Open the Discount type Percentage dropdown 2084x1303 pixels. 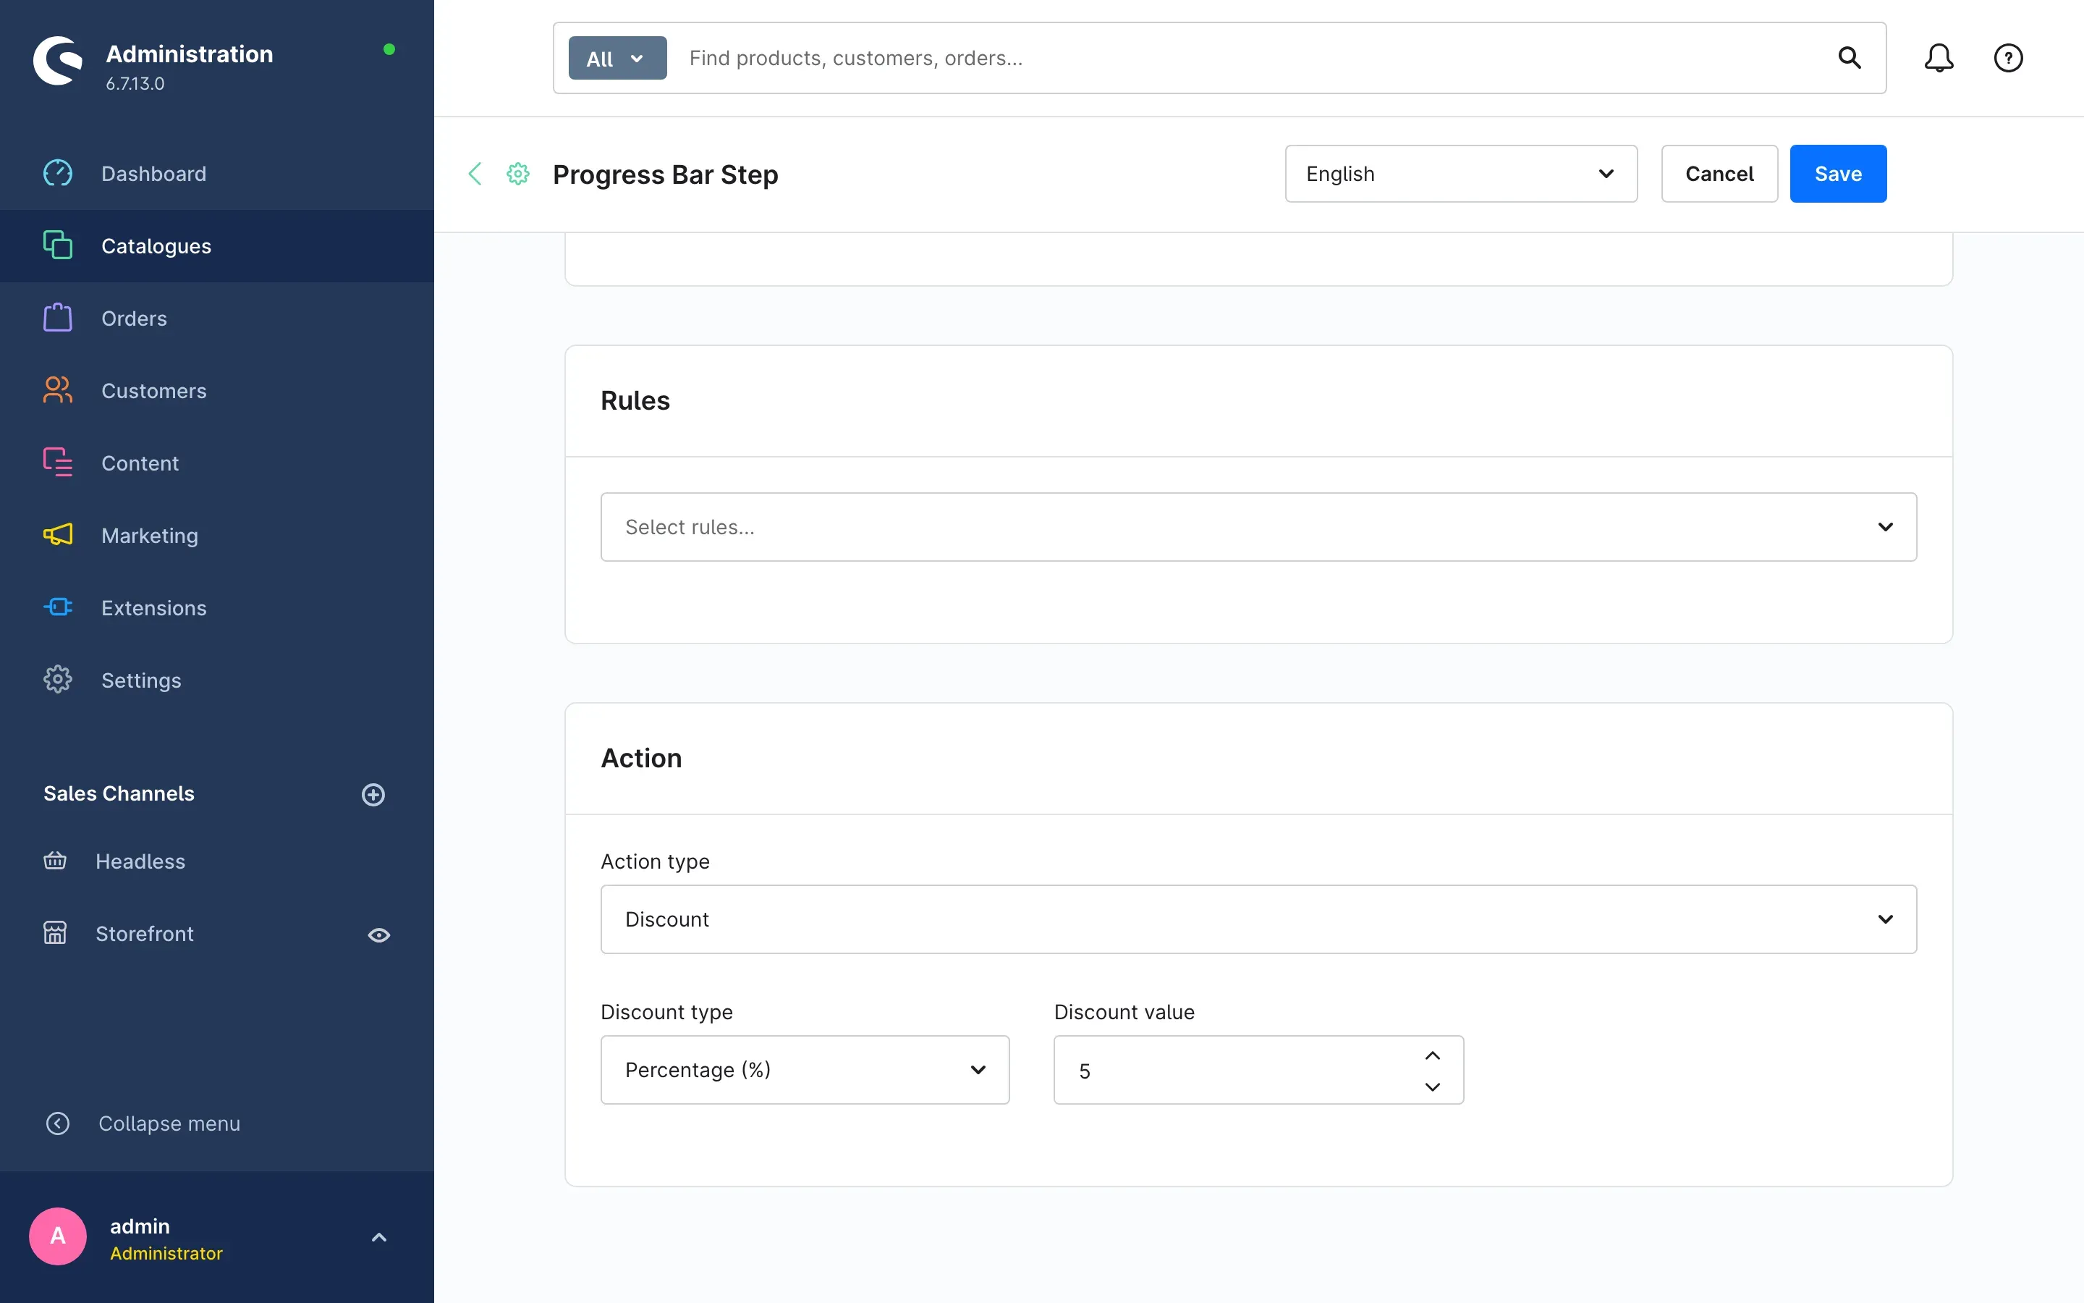click(805, 1069)
